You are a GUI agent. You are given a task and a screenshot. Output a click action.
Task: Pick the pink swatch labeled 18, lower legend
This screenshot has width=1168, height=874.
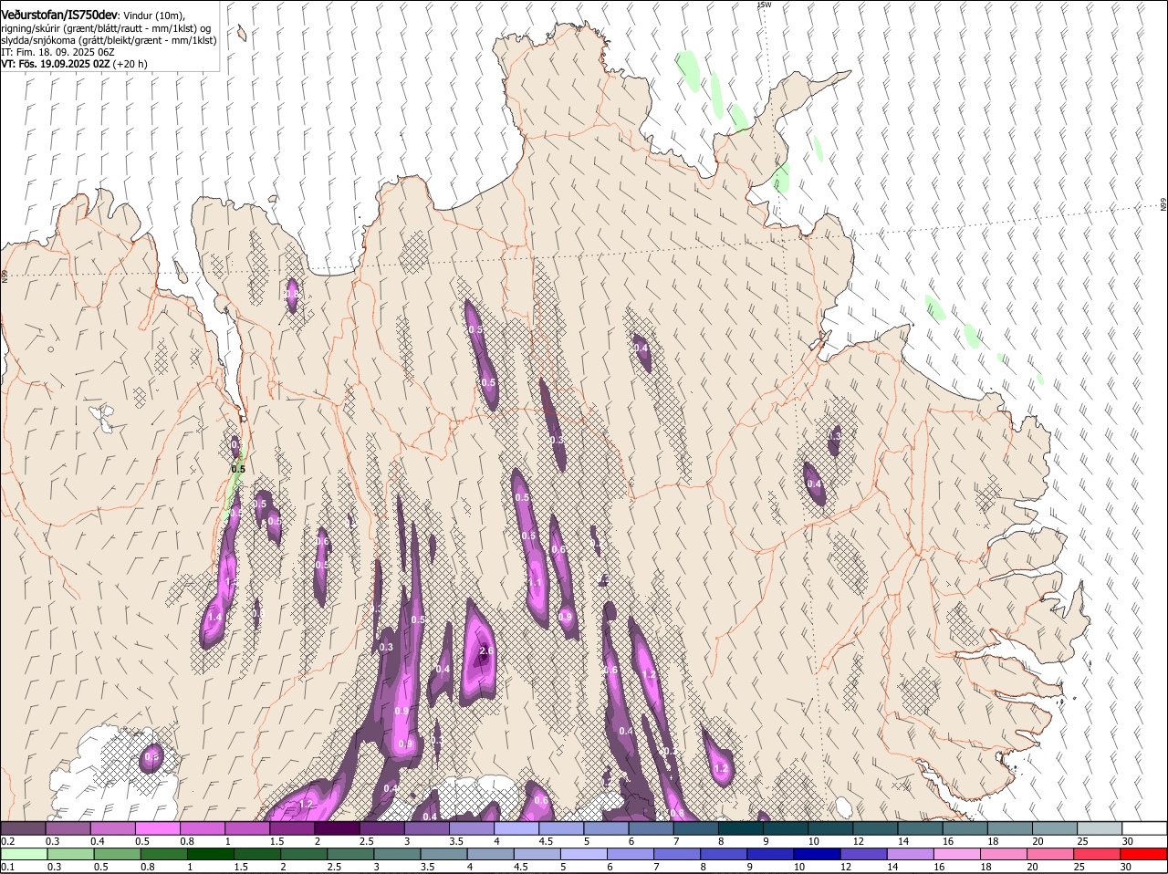point(1004,854)
